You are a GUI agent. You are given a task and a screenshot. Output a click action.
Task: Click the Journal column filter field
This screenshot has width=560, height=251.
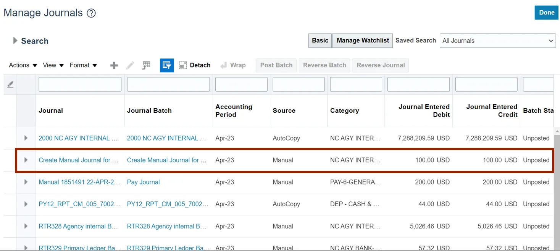point(80,84)
